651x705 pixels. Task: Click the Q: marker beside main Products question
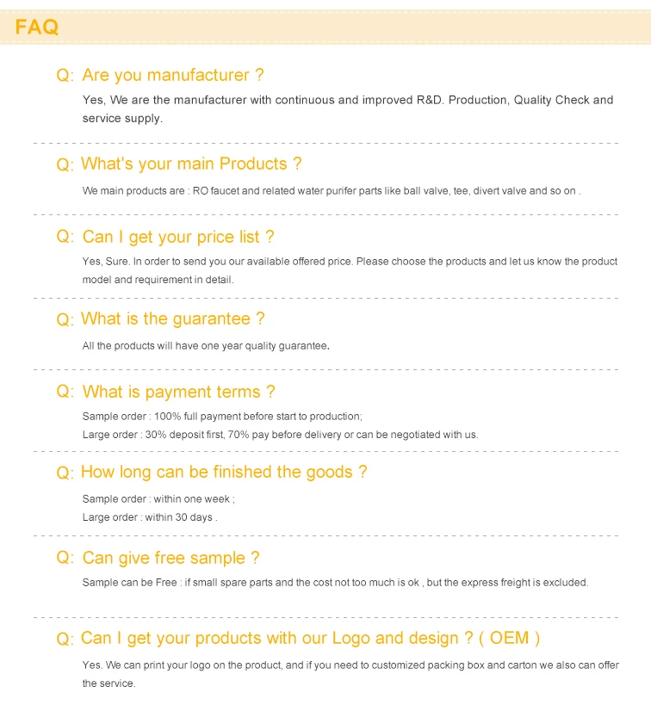(65, 164)
